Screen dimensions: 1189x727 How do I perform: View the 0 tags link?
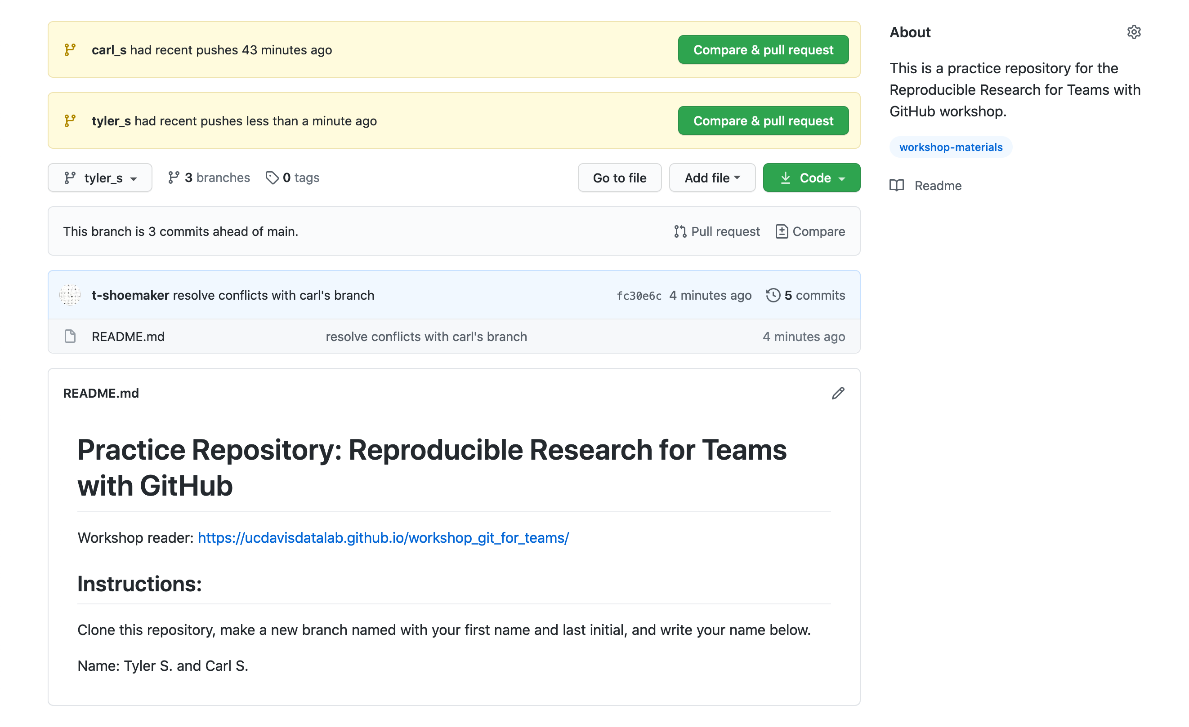click(293, 178)
